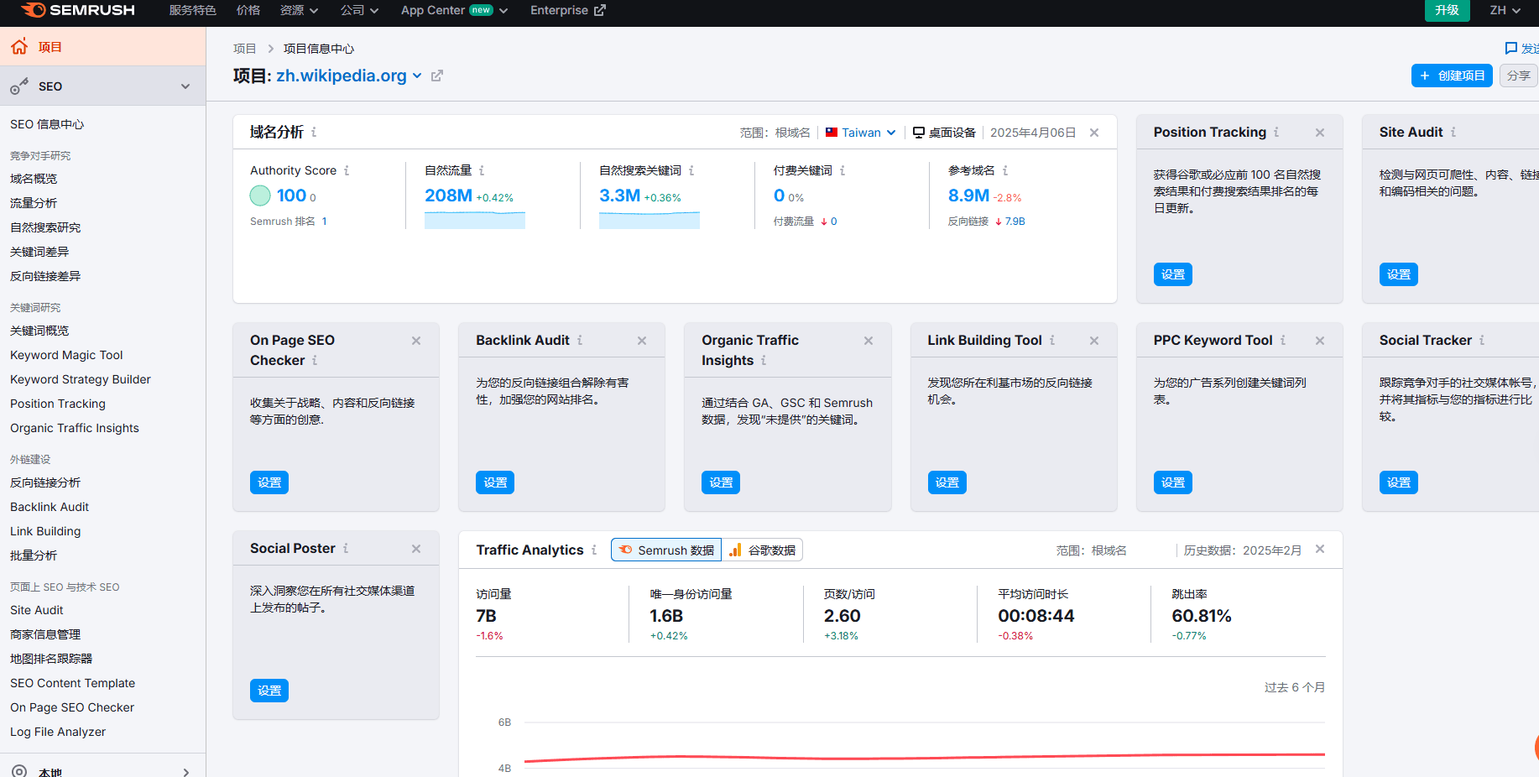Image resolution: width=1539 pixels, height=777 pixels.
Task: Click the PPC Keyword Tool info icon
Action: pyautogui.click(x=1283, y=340)
